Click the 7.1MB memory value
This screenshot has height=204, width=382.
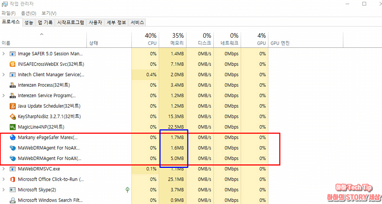click(177, 64)
